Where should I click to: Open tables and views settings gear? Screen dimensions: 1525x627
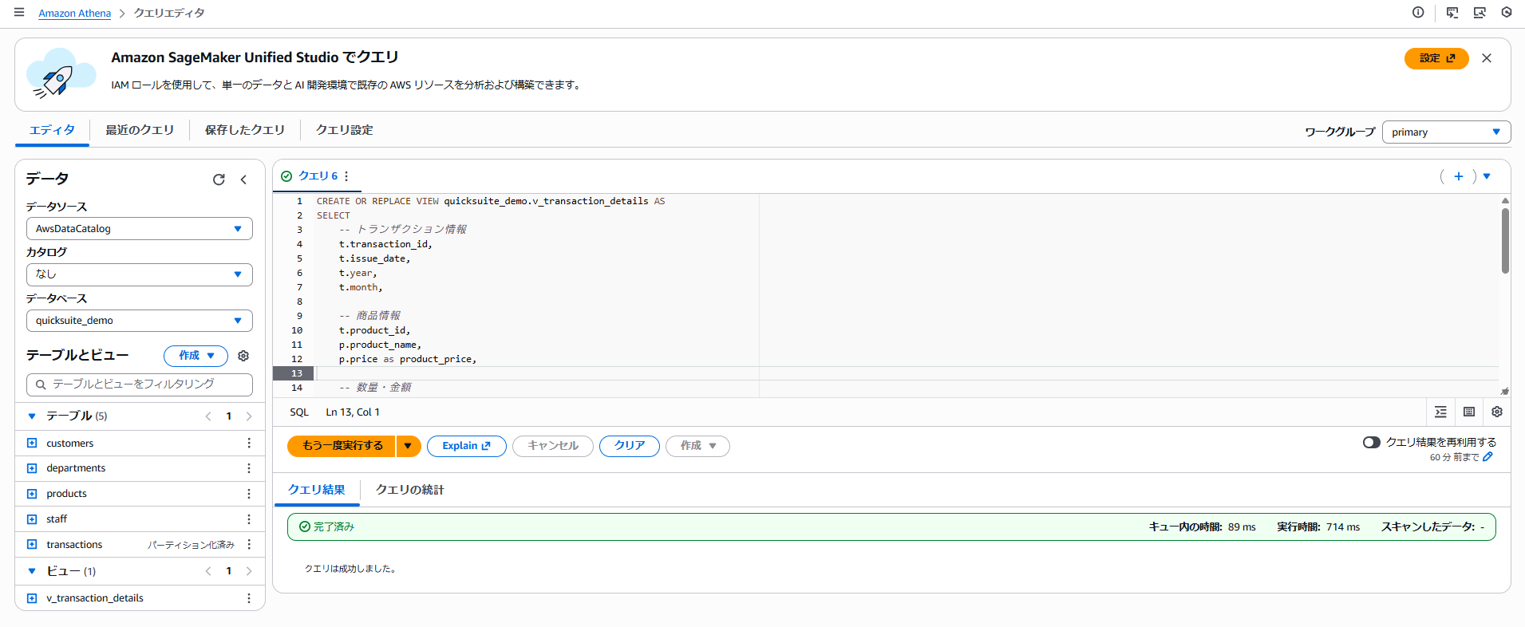coord(243,356)
